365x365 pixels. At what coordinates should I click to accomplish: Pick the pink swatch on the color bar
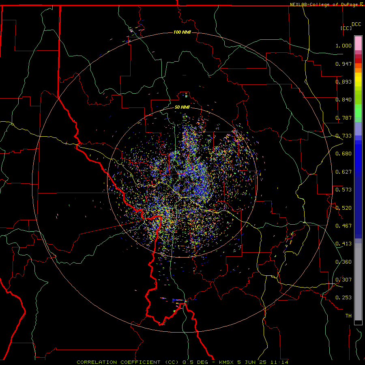[x=358, y=43]
